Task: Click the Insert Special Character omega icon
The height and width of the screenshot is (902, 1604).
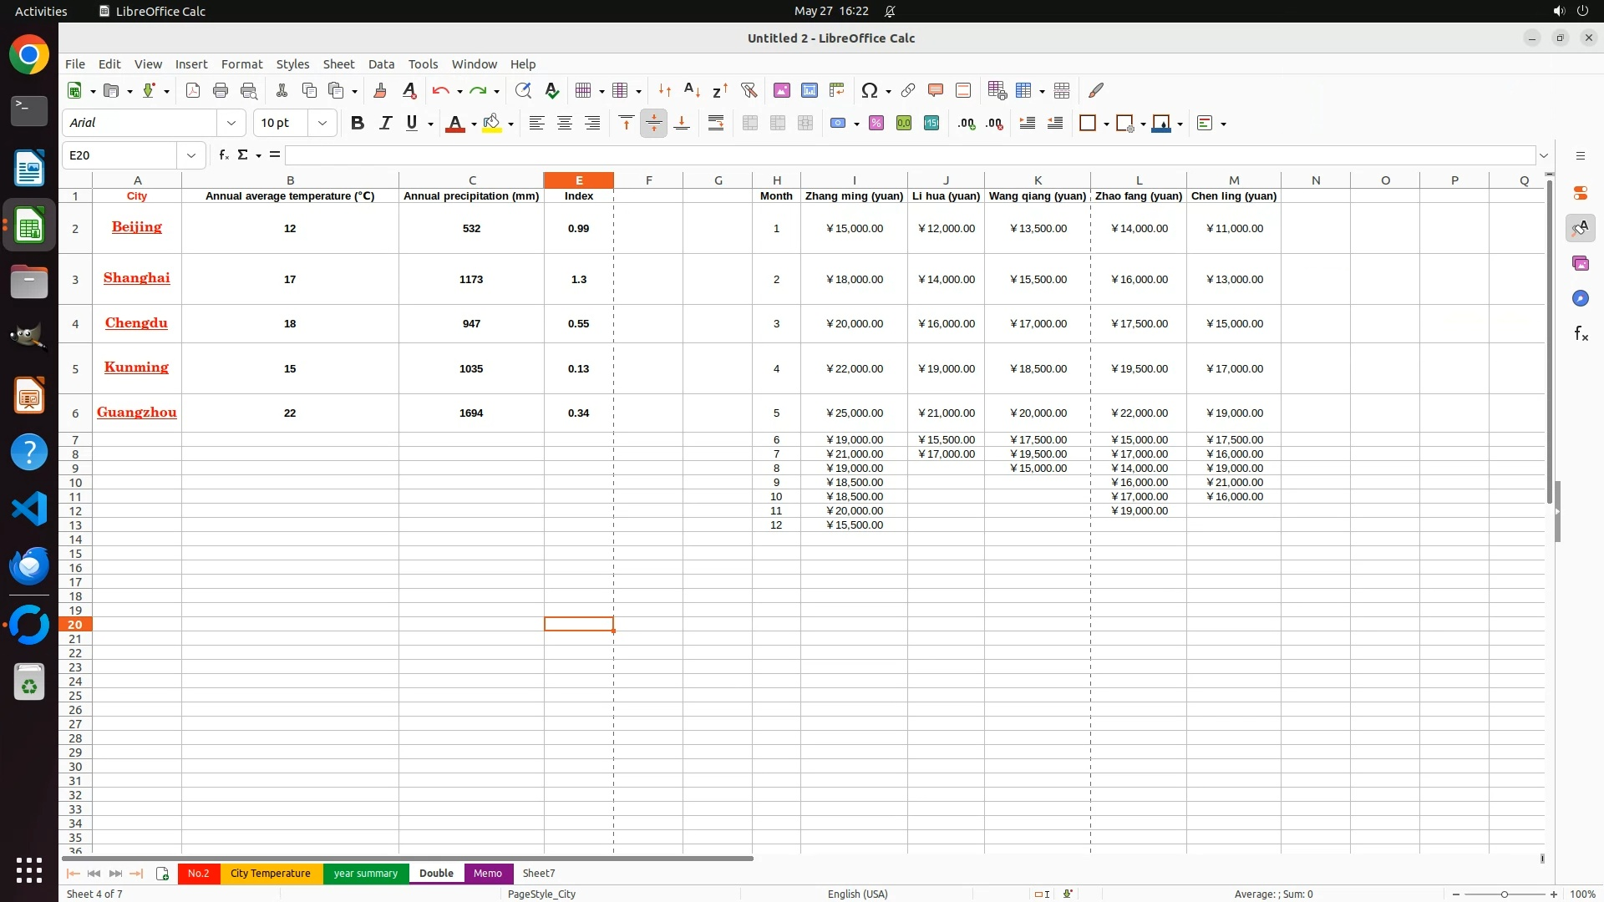Action: point(869,90)
